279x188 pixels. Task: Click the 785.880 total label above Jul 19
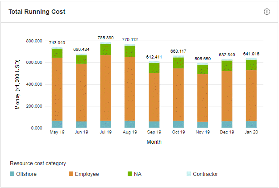point(105,38)
